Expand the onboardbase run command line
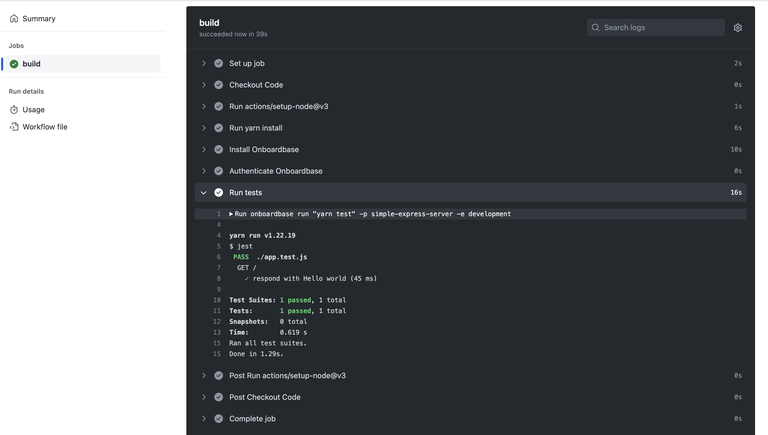Viewport: 768px width, 435px height. pos(231,214)
